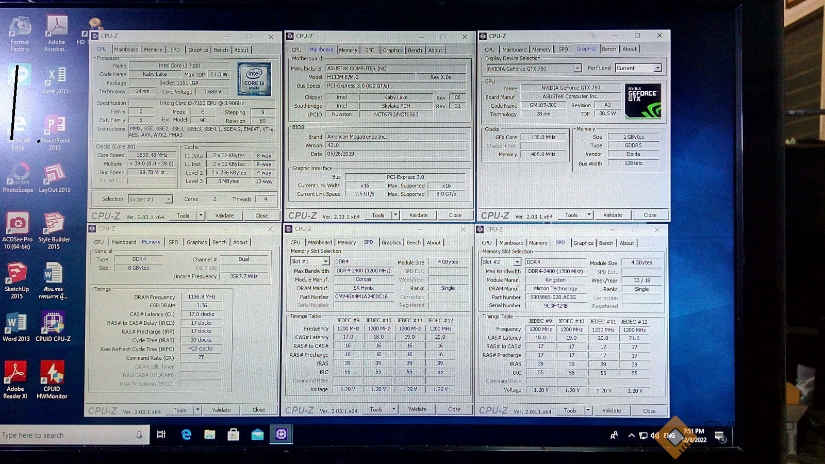
Task: Click the Tools button in Graphics window
Action: click(571, 215)
